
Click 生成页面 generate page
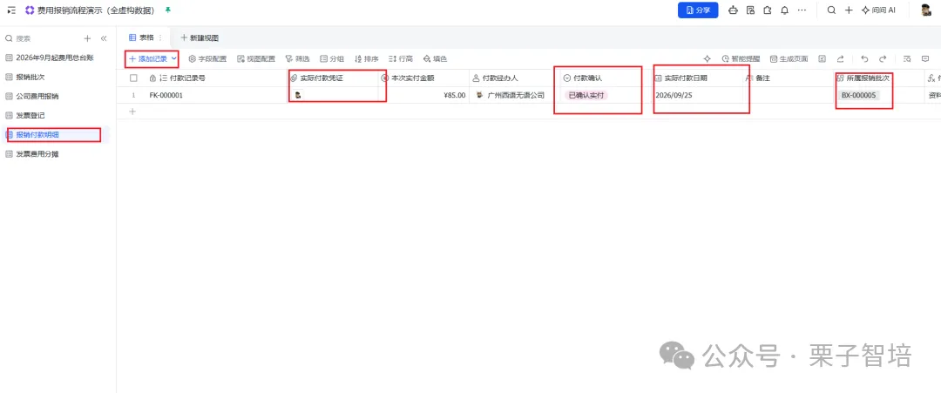point(789,58)
